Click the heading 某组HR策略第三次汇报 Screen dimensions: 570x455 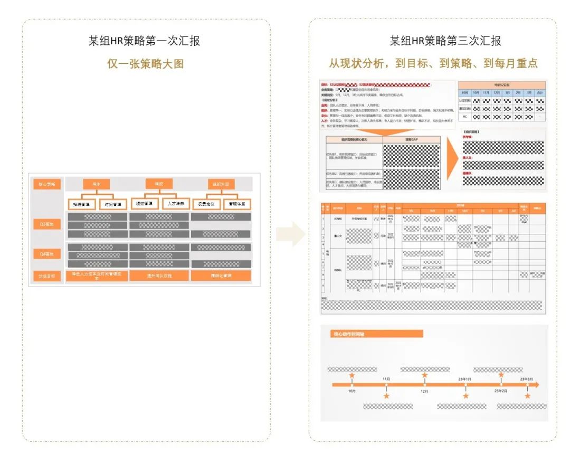(x=445, y=41)
